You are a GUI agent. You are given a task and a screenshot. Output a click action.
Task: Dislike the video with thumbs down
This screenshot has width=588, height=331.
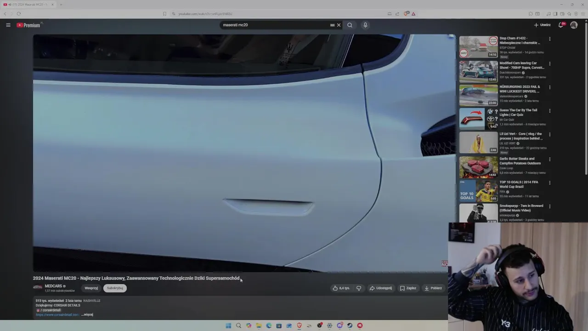(359, 288)
